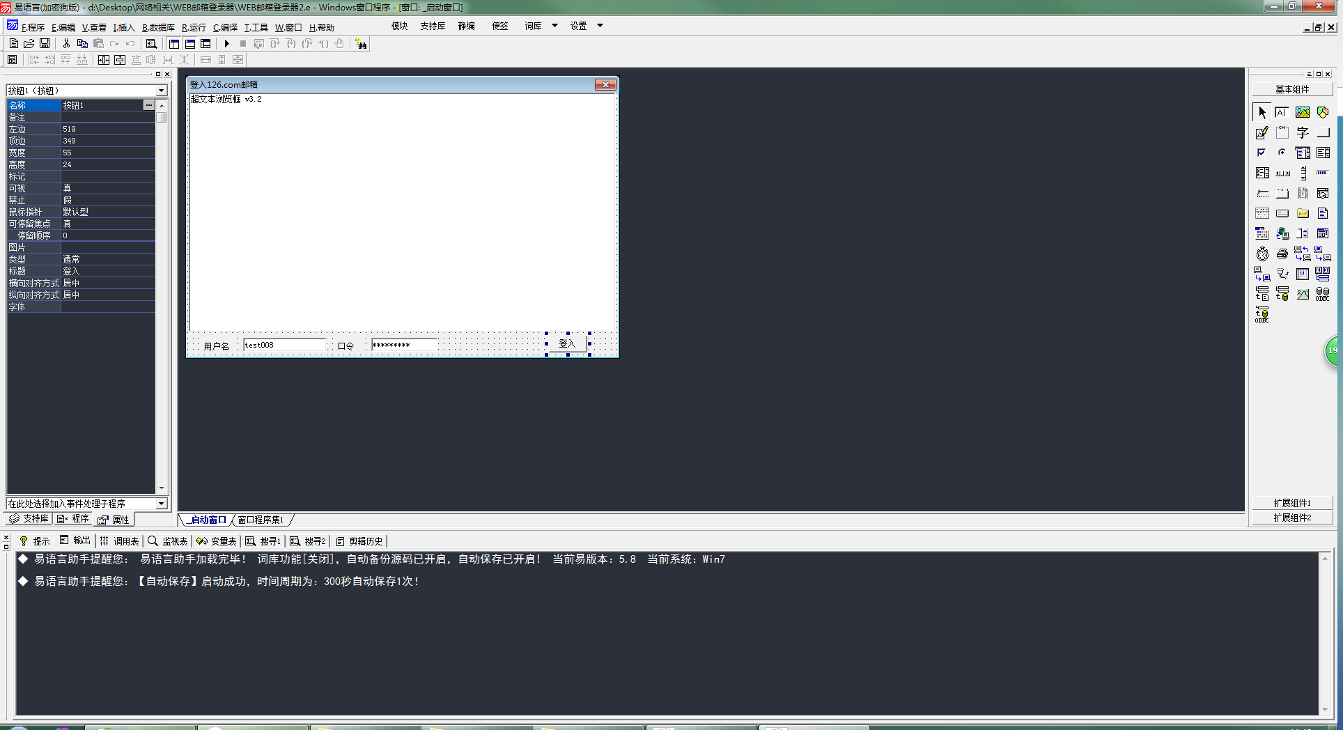Click the 用户名 input field with test008
Viewport: 1343px width, 730px height.
click(284, 345)
